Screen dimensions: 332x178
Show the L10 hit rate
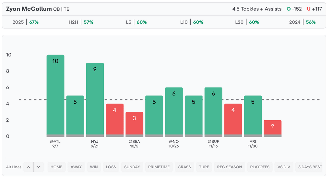pyautogui.click(x=192, y=22)
